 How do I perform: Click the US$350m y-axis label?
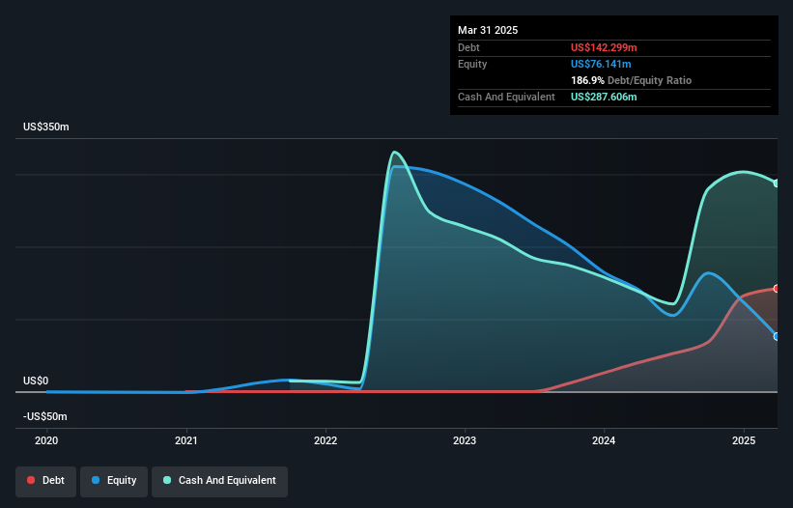click(46, 127)
